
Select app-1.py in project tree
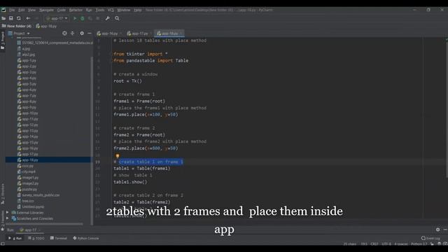[x=29, y=60]
